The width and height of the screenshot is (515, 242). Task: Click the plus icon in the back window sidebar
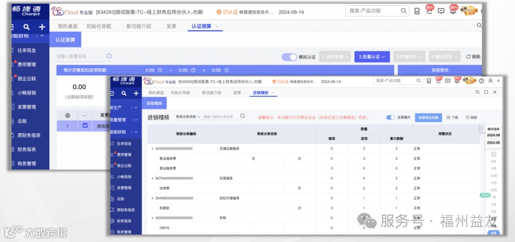pos(42,27)
